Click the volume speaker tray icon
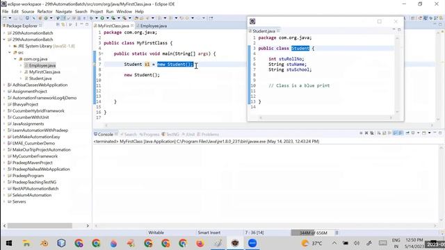This screenshot has width=445, height=250. pyautogui.click(x=357, y=243)
